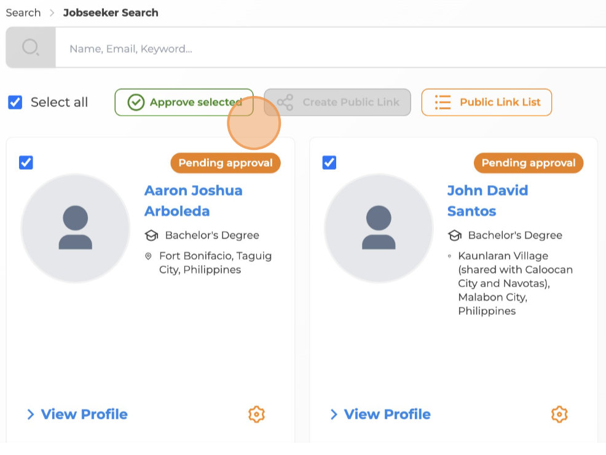Viewport: 606px width, 455px height.
Task: Uncheck Aaron Joshua Arboleda's card checkbox
Action: point(26,162)
